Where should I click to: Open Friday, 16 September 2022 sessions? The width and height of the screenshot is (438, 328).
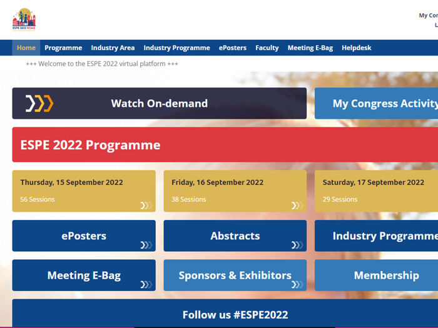click(235, 191)
